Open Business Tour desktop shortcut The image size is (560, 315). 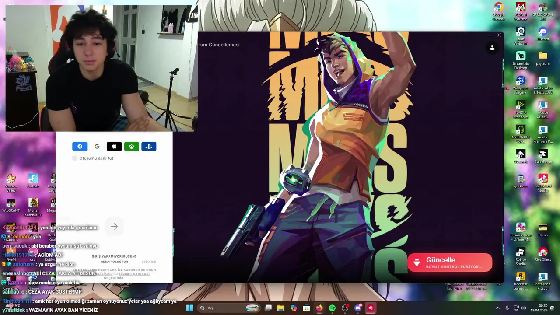(x=521, y=232)
